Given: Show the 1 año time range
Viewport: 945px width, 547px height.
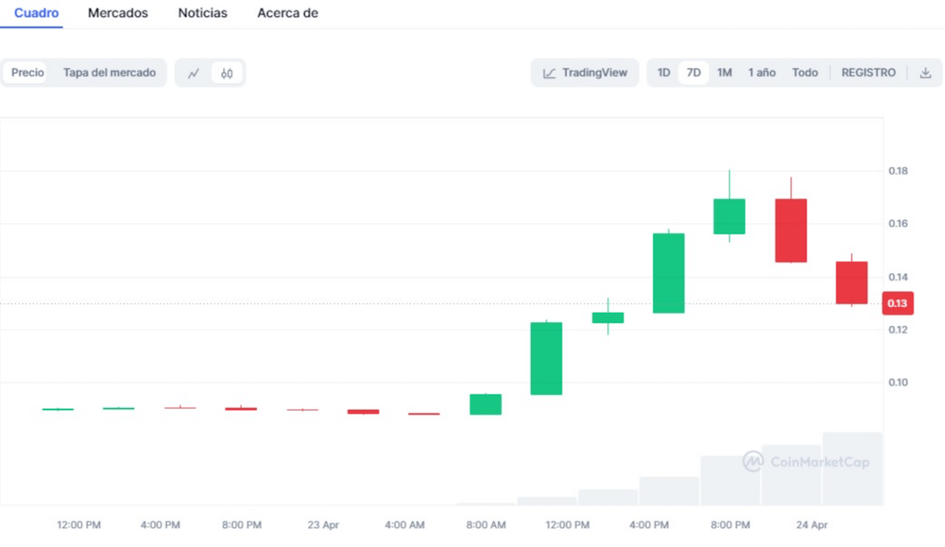Looking at the screenshot, I should pos(762,73).
